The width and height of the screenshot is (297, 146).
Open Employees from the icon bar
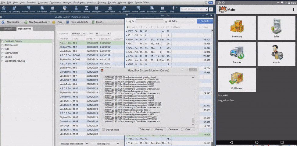point(97,9)
